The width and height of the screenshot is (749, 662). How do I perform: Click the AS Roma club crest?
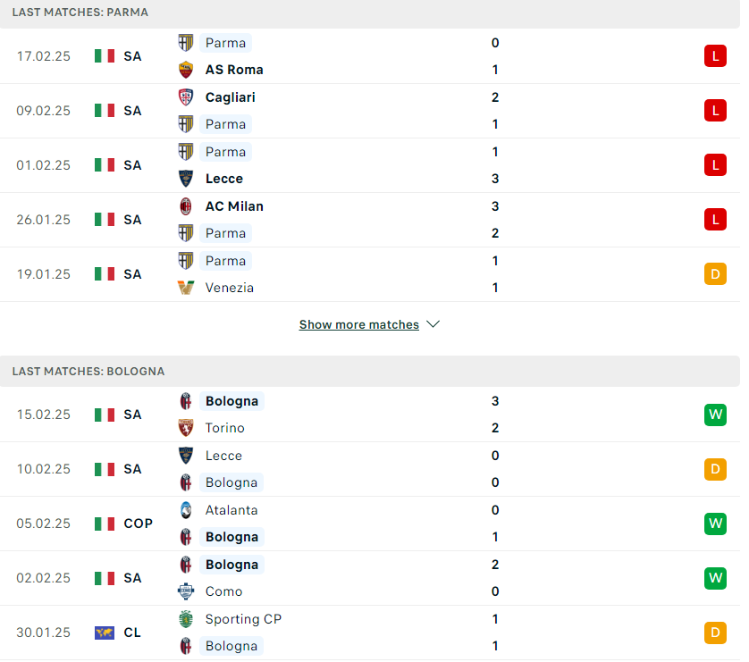[186, 70]
